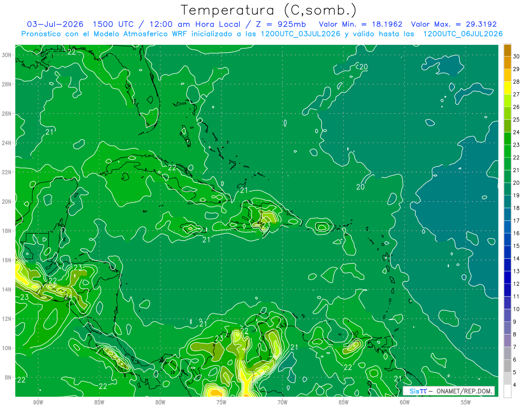Click the teal swatch between 18 and 19 in the color scale
528x408 pixels.
[507, 202]
